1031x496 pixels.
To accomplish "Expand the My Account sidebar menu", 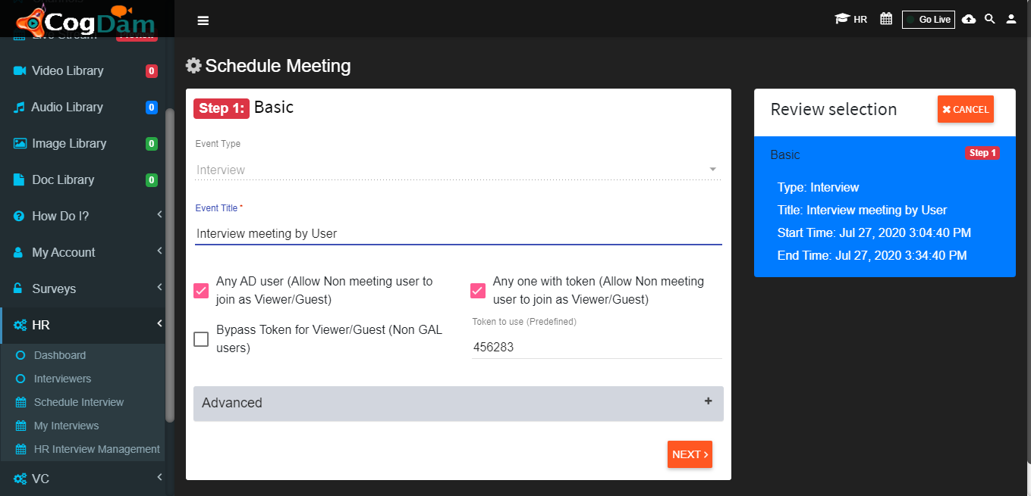I will (x=82, y=252).
